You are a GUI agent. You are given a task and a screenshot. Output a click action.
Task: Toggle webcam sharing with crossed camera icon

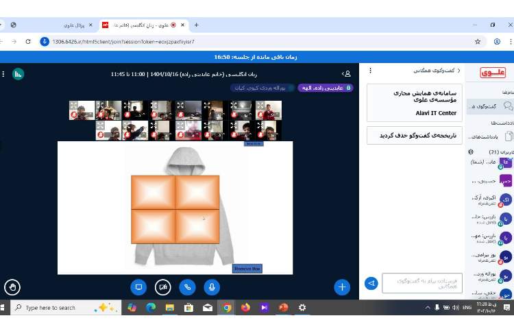pyautogui.click(x=163, y=287)
